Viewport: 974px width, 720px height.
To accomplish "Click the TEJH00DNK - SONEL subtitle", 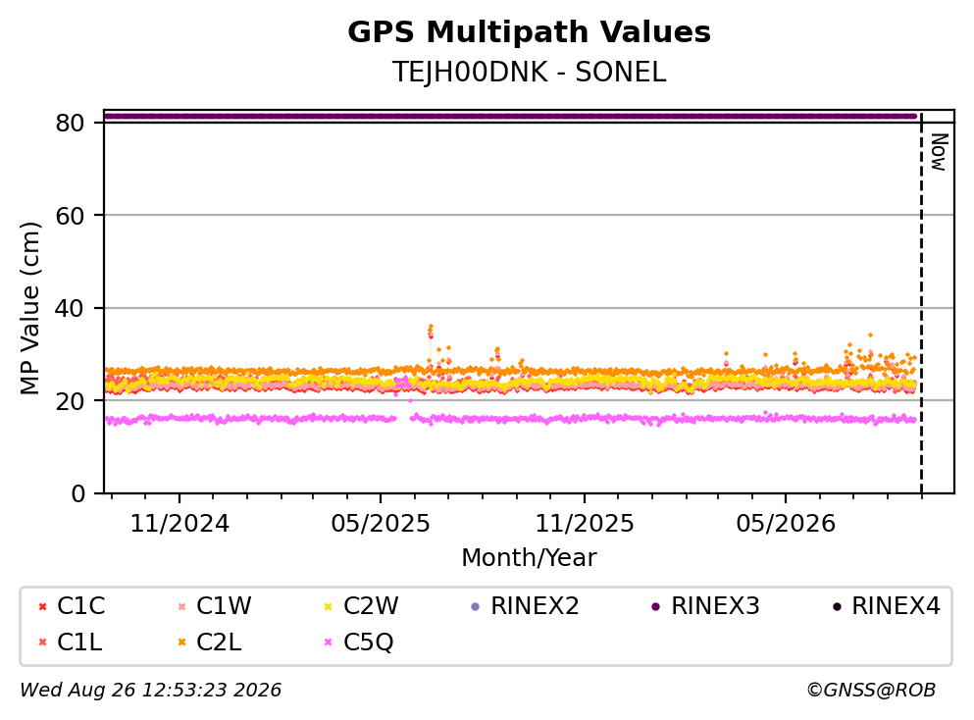I will (530, 72).
